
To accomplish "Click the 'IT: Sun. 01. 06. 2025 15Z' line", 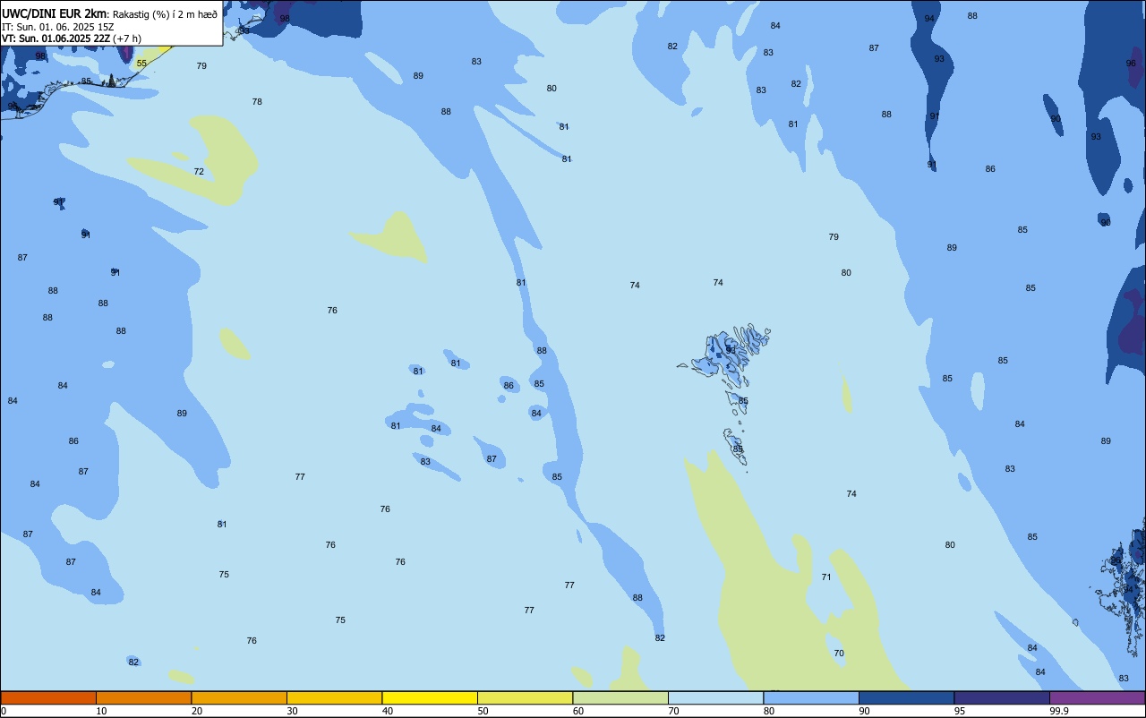I will pos(58,27).
